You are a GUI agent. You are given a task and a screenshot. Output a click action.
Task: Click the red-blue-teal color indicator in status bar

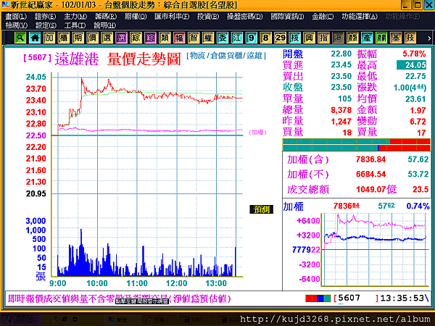(x=318, y=298)
